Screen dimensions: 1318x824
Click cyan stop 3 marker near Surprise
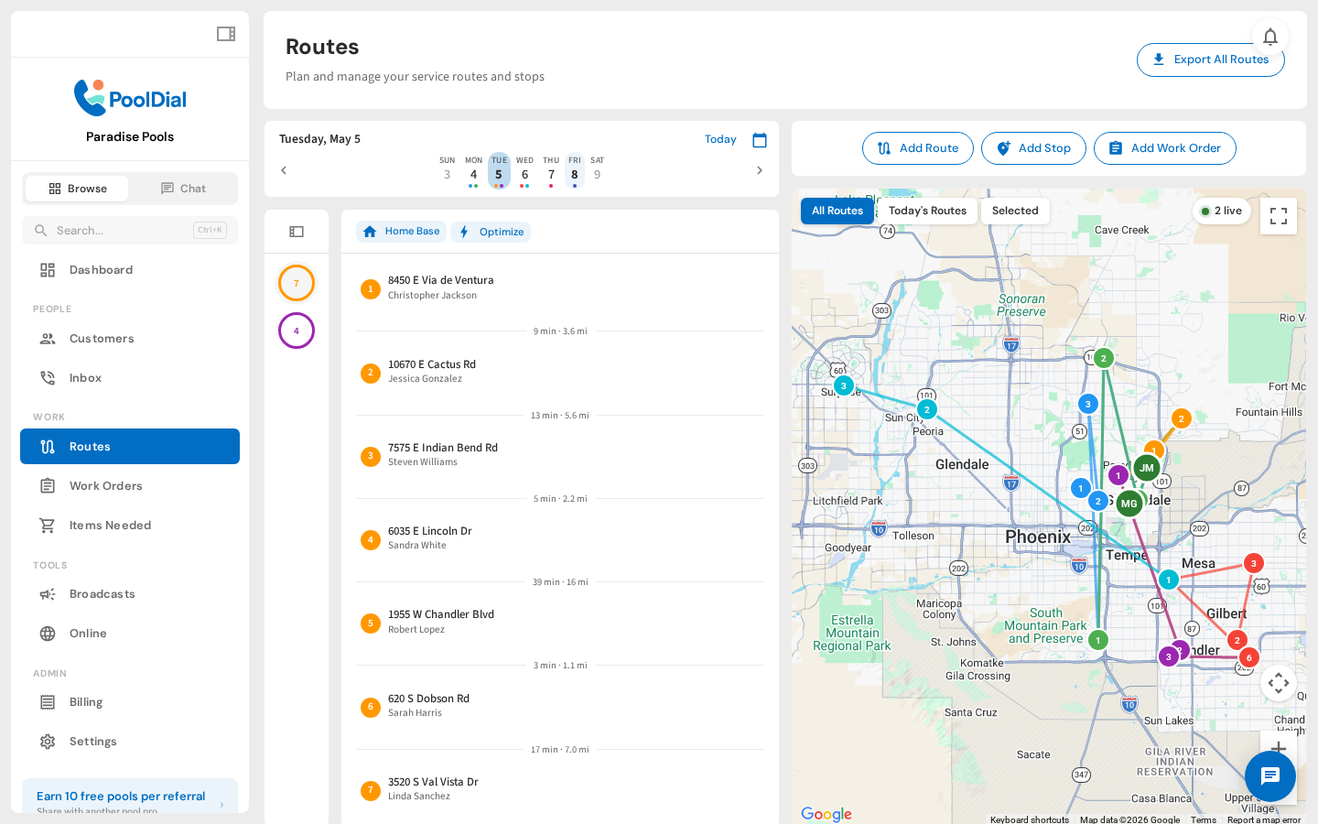(x=844, y=386)
